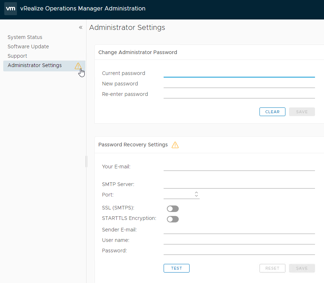Focus the New password field
Image resolution: width=324 pixels, height=283 pixels.
239,84
